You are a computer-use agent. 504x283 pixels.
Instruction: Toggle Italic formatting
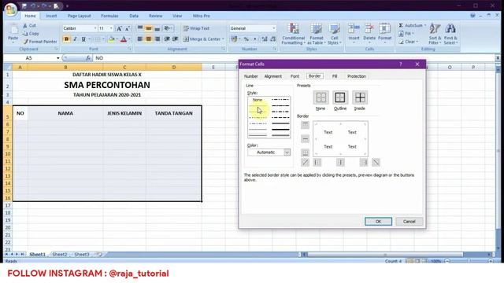75,39
